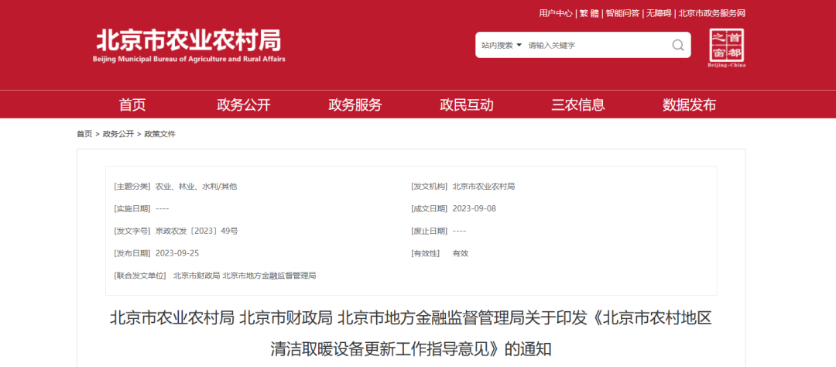Click the document title heading
Image resolution: width=836 pixels, height=367 pixels.
411,333
